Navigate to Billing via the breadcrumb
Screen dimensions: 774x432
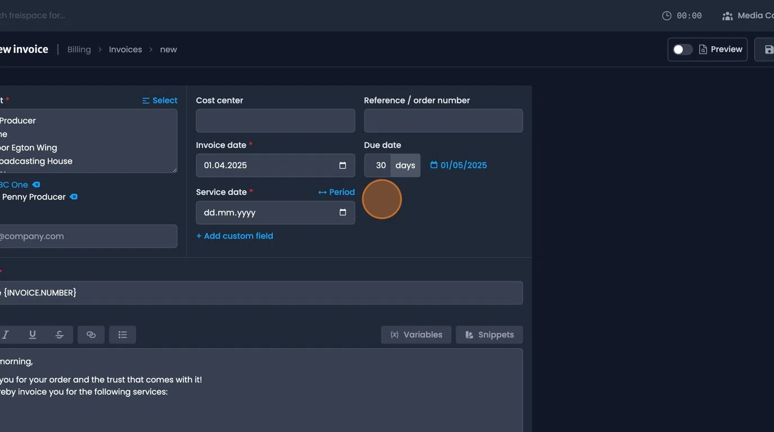tap(79, 49)
